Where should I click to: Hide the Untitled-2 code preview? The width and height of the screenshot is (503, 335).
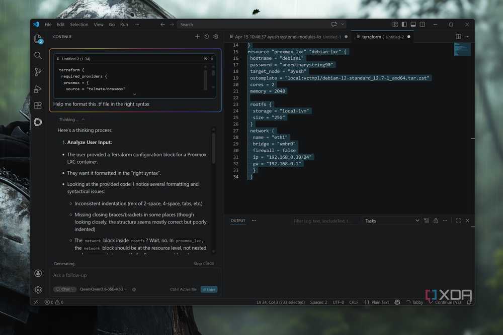206,59
